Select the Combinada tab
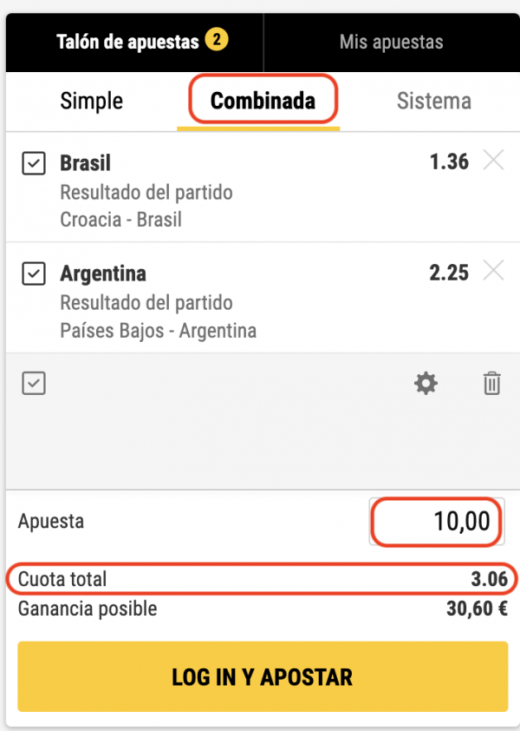Screen dimensions: 520x731 click(x=263, y=101)
